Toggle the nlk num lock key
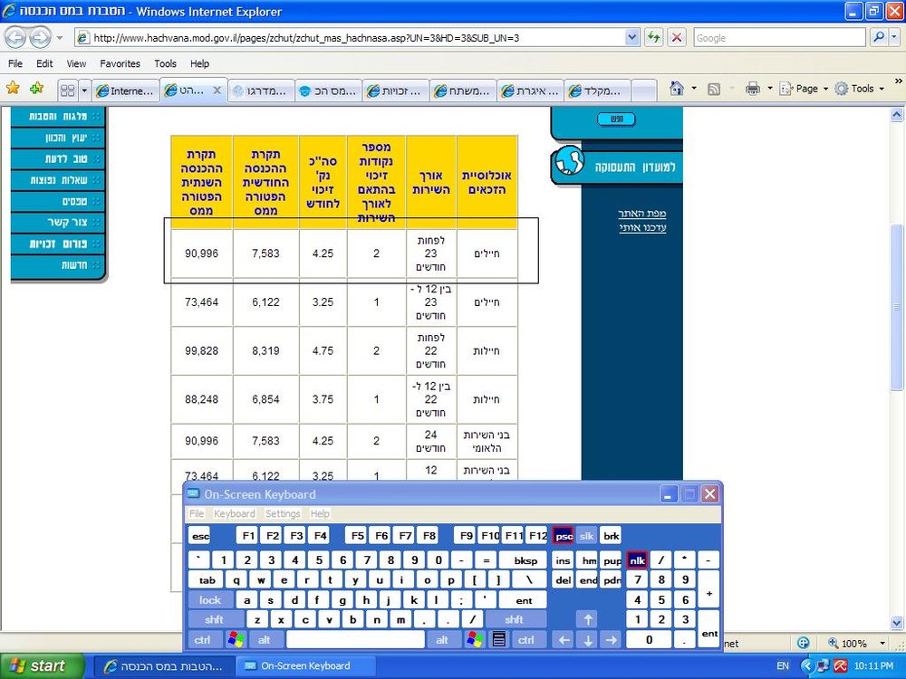The image size is (906, 679). click(637, 560)
